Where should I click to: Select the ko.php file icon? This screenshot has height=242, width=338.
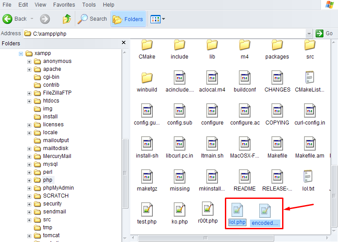(180, 209)
